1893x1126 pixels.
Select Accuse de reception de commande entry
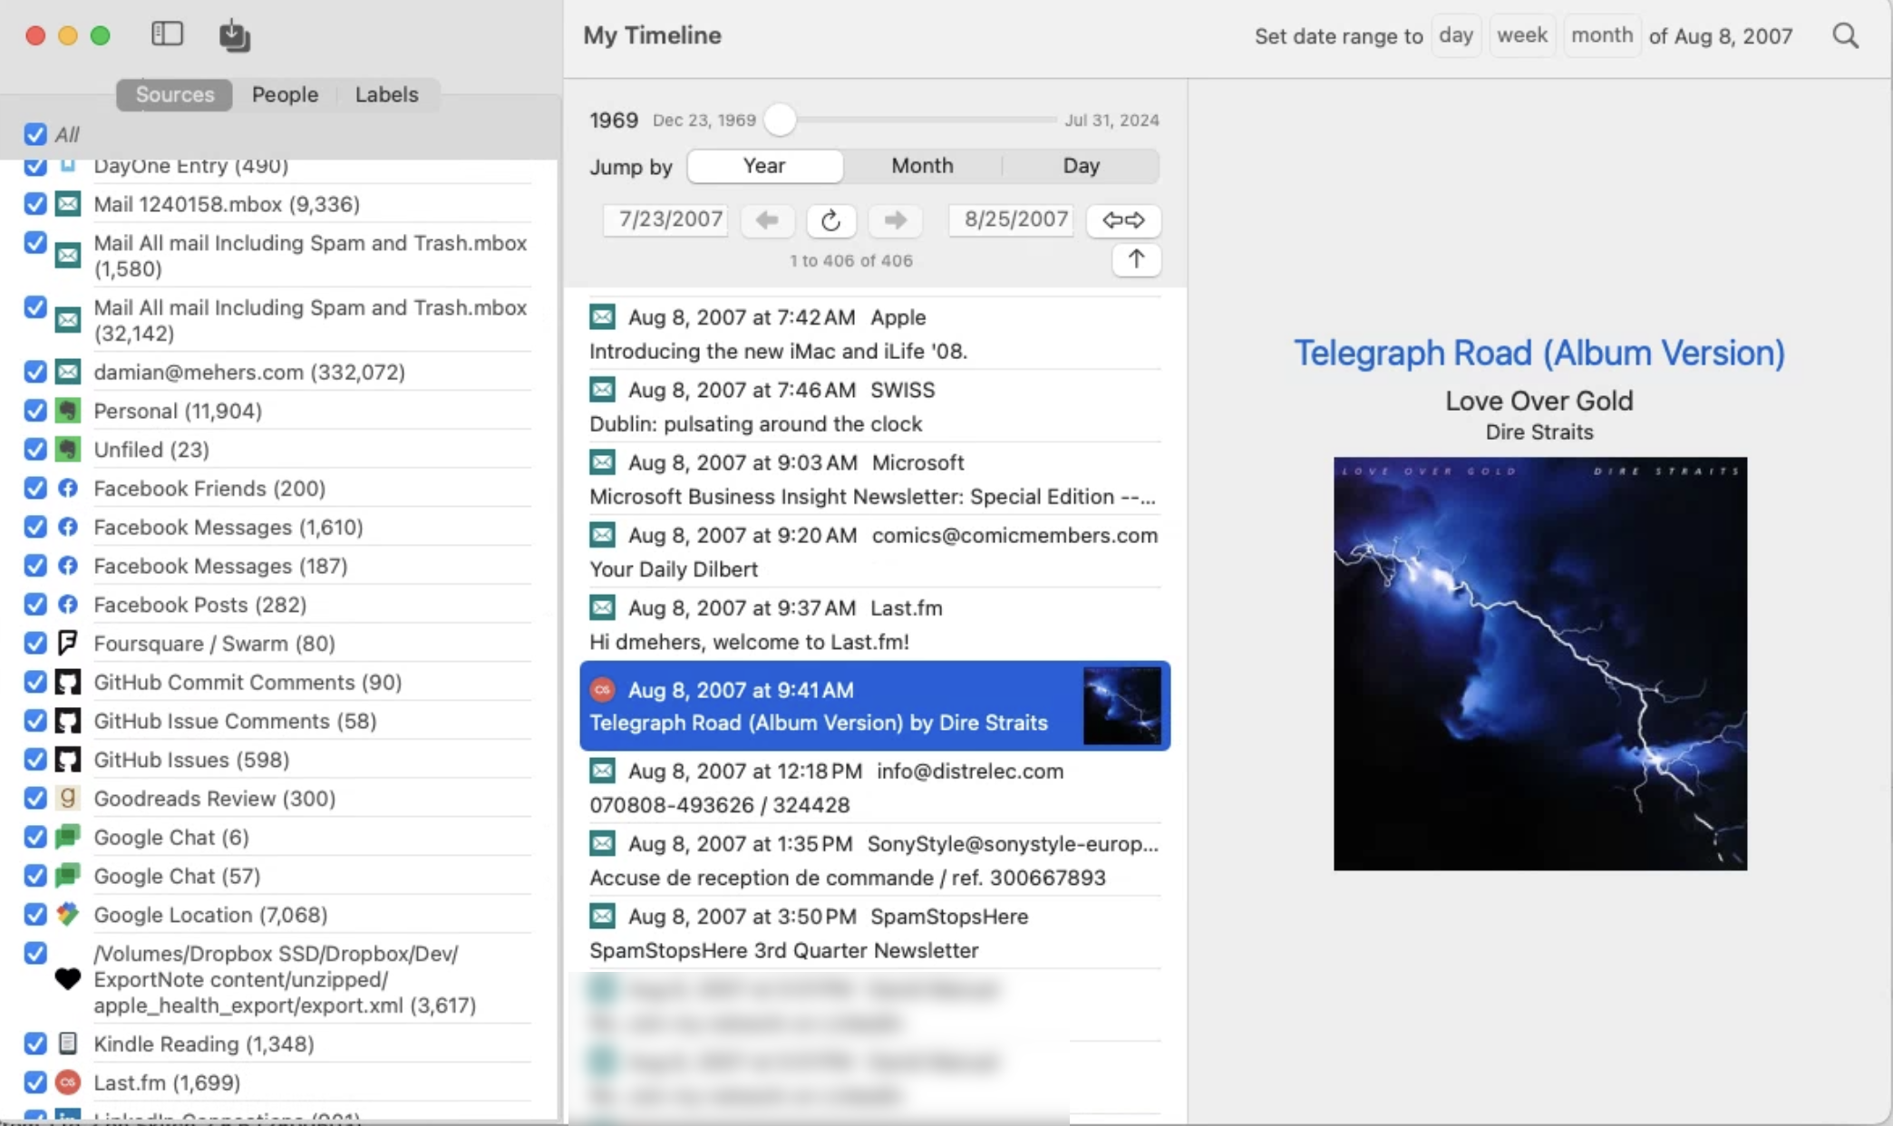click(x=875, y=860)
